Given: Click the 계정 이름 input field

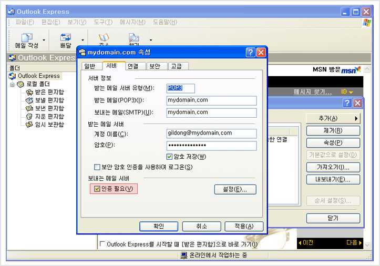Looking at the screenshot, I should [x=211, y=134].
